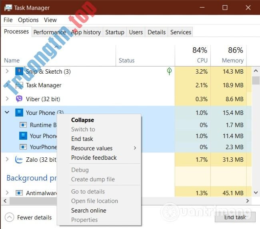Collapse the Your Phone process group chevron
This screenshot has height=229, width=260.
[7, 112]
